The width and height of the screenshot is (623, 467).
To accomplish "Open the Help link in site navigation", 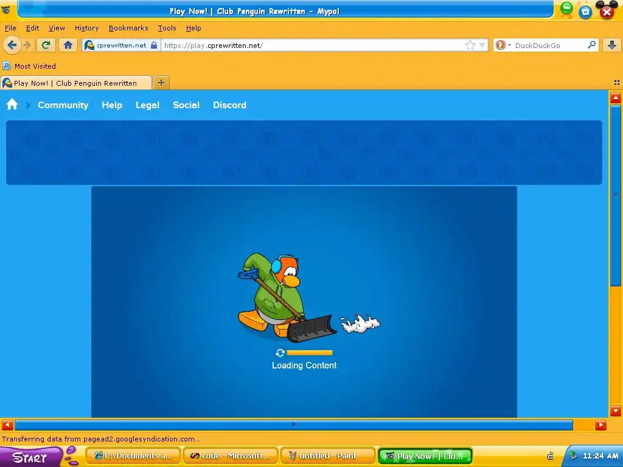I will pyautogui.click(x=112, y=105).
